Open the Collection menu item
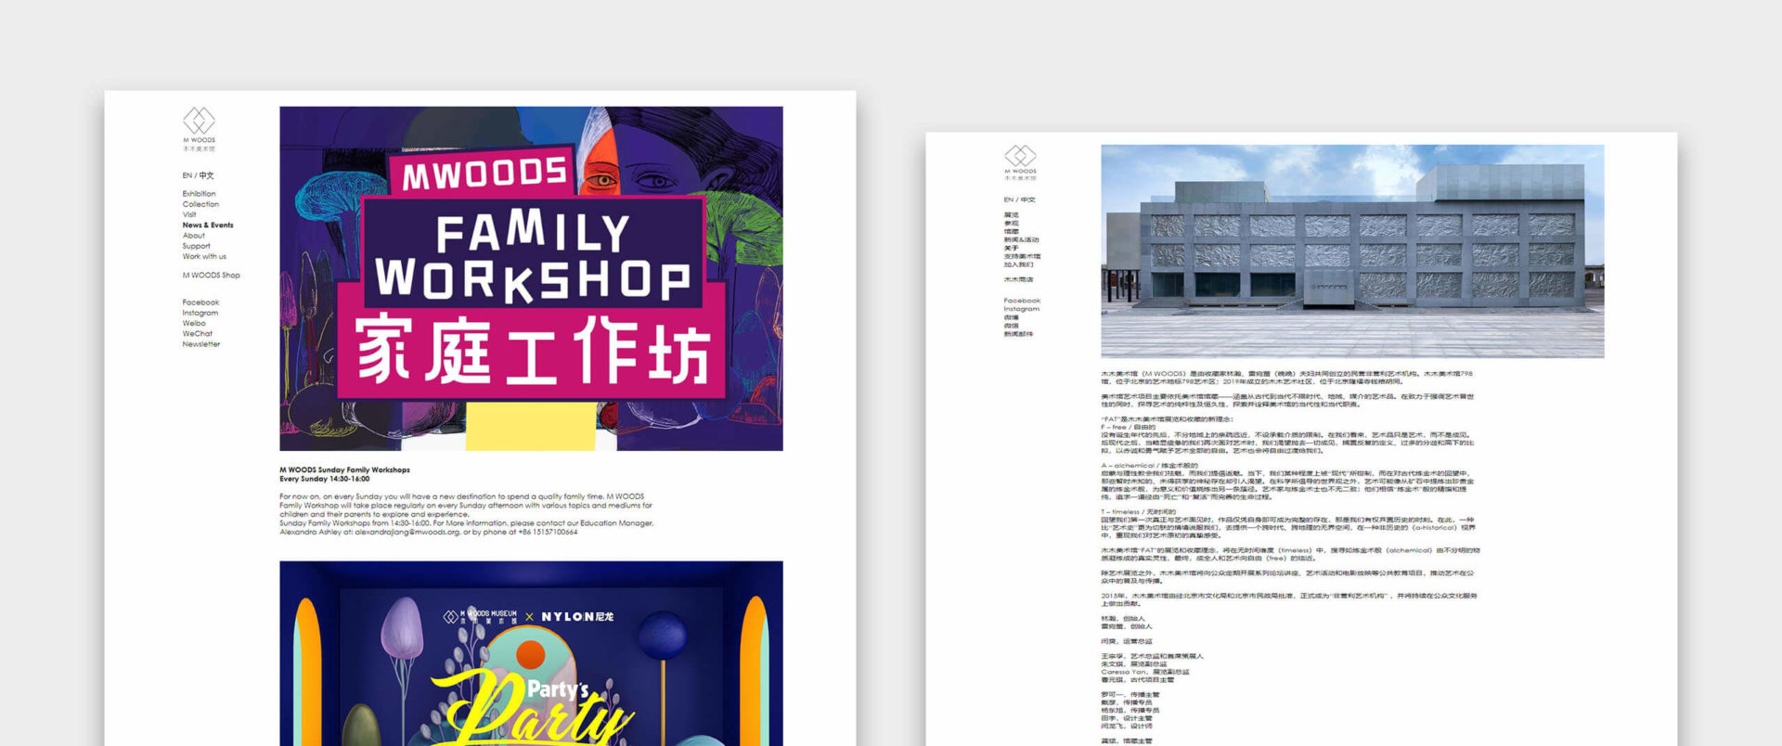Screen dimensions: 1782x746 tap(200, 204)
